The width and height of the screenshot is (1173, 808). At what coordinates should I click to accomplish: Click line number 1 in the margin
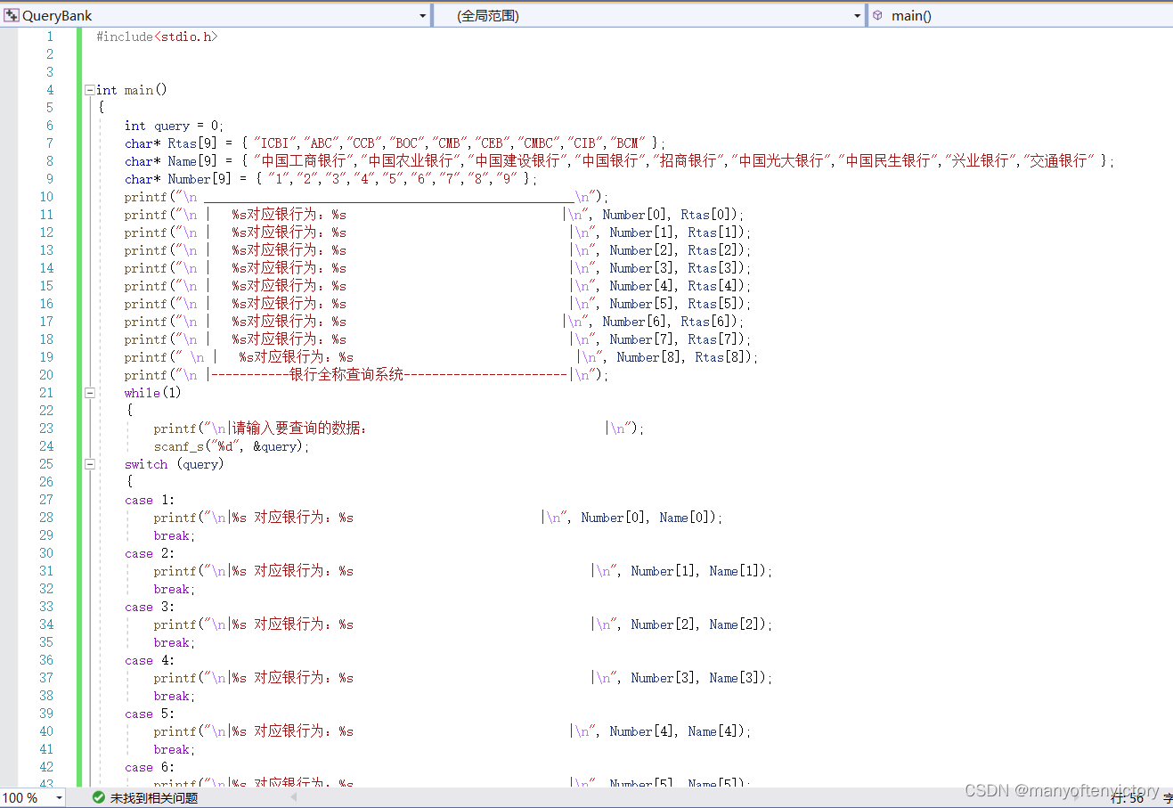50,37
